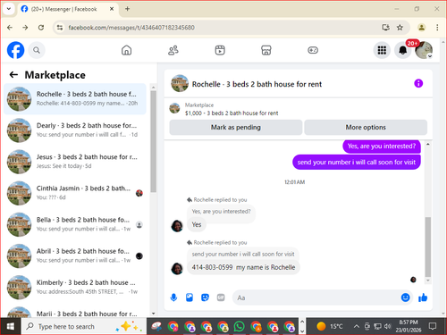Screen dimensions: 447x335
Task: Open Chrome profile icon
Action: point(421,28)
